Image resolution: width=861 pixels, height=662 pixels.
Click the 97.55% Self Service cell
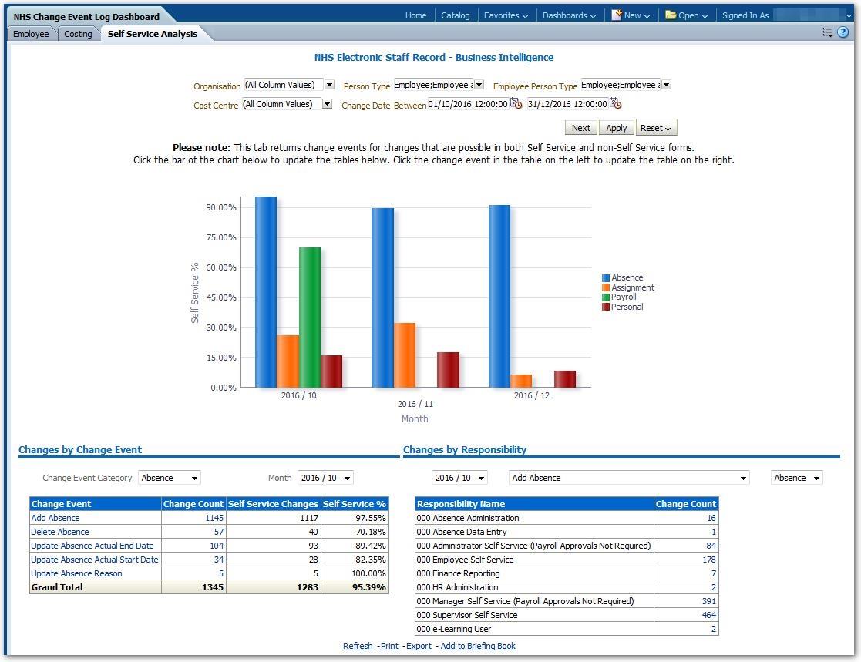tap(355, 518)
